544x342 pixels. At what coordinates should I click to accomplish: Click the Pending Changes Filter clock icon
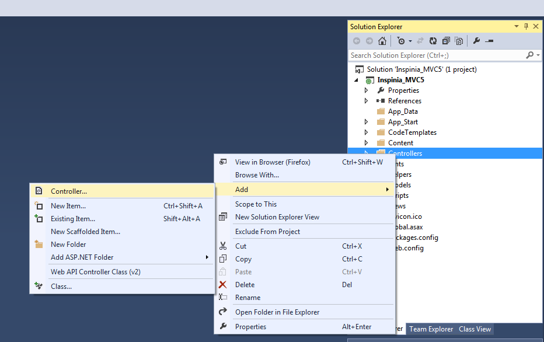click(x=401, y=41)
